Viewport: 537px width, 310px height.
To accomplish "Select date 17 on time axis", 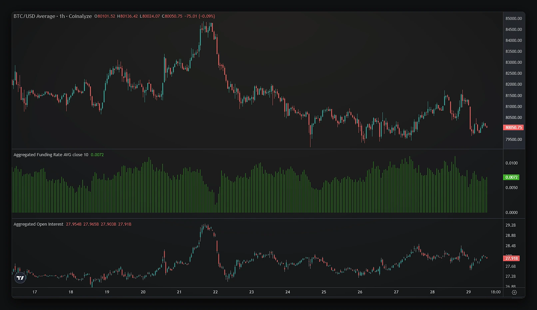I will tap(35, 292).
